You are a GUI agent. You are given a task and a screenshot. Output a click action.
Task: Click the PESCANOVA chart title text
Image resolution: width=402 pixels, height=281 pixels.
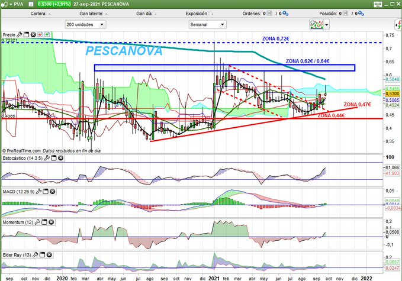point(124,51)
